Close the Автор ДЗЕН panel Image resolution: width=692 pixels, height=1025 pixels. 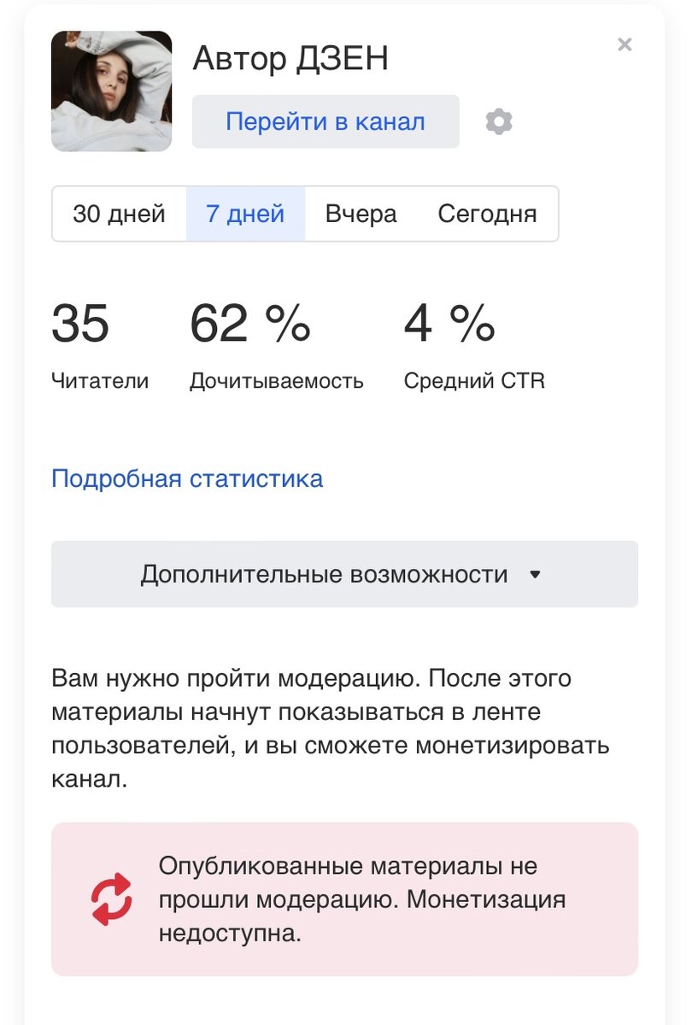[x=625, y=44]
